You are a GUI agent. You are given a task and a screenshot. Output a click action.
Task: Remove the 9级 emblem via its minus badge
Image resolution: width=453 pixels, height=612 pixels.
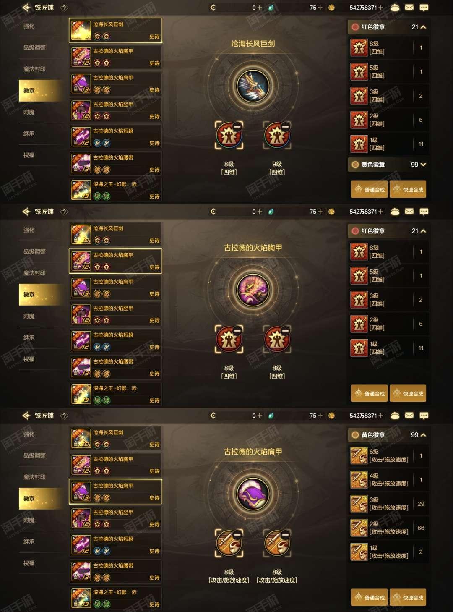(285, 126)
